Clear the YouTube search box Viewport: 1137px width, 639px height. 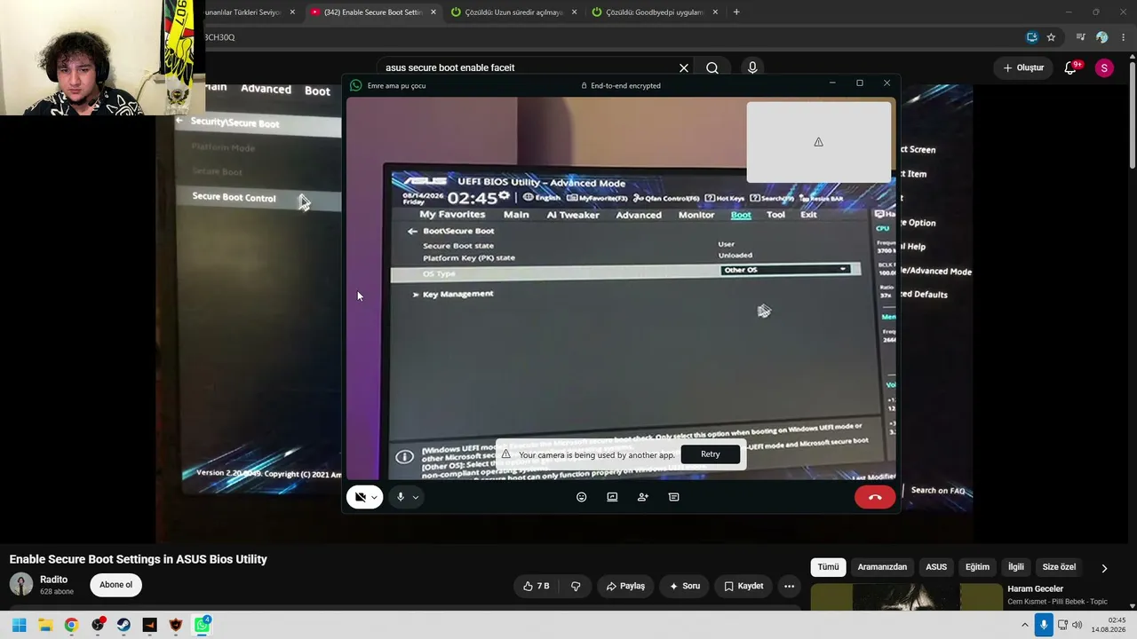pyautogui.click(x=684, y=67)
